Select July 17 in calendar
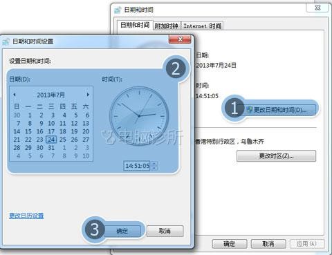The image size is (332, 255). (51, 131)
